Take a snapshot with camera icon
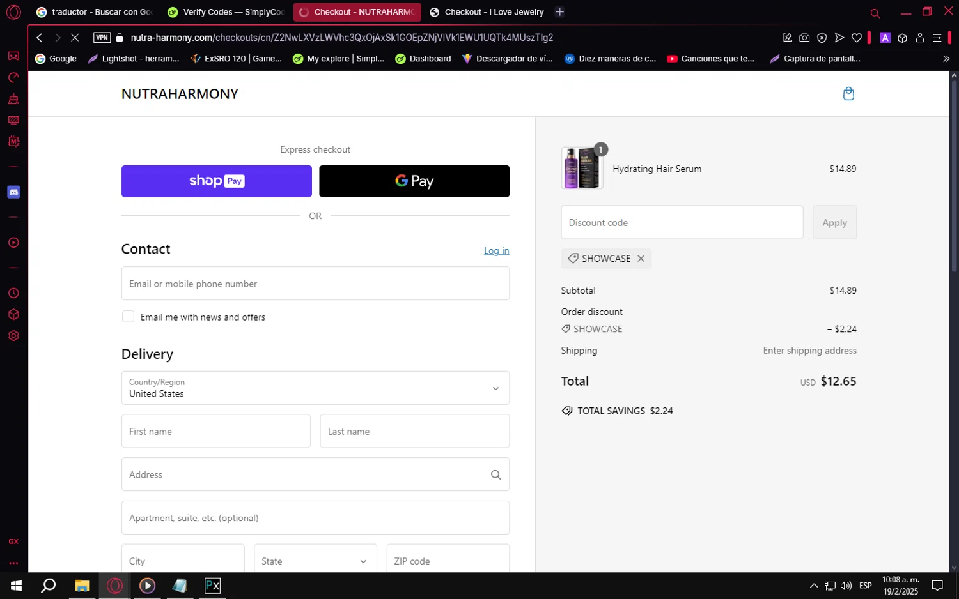Image resolution: width=959 pixels, height=599 pixels. [804, 38]
